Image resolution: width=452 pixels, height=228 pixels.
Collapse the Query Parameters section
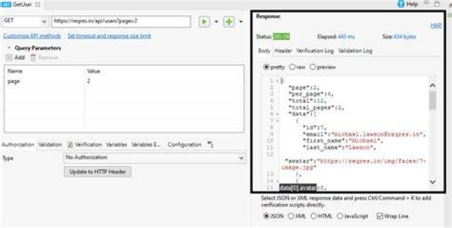pyautogui.click(x=9, y=48)
